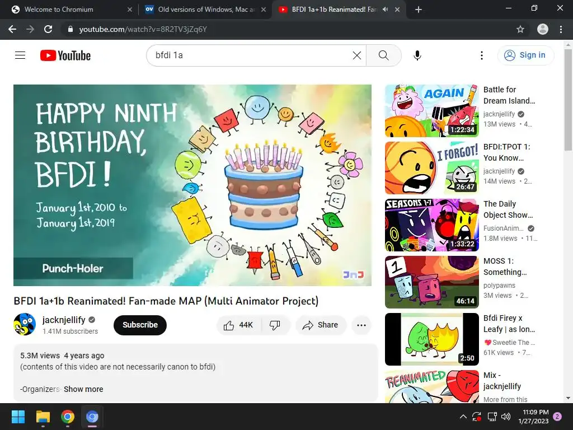Viewport: 573px width, 430px height.
Task: Sign in to YouTube
Action: [x=525, y=55]
